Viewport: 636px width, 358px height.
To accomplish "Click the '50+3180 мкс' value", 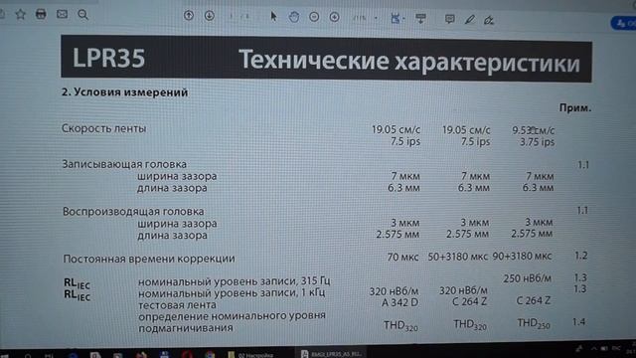I will pos(457,257).
